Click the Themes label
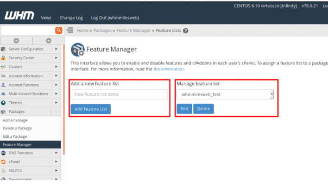 coord(15,103)
